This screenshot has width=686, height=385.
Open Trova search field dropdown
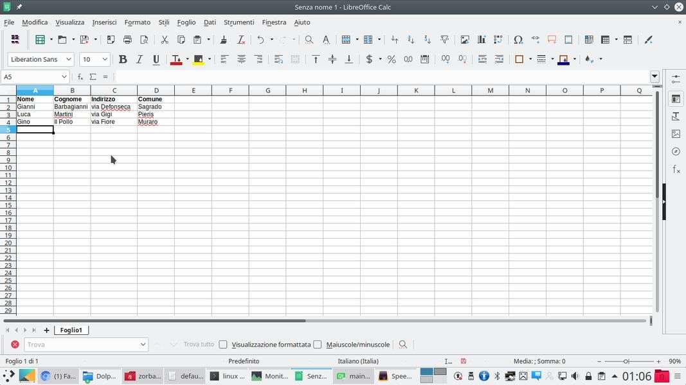coord(143,345)
